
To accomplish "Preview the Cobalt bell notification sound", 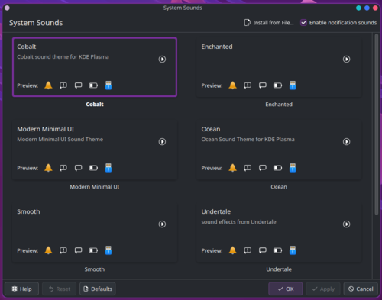I will tap(48, 85).
